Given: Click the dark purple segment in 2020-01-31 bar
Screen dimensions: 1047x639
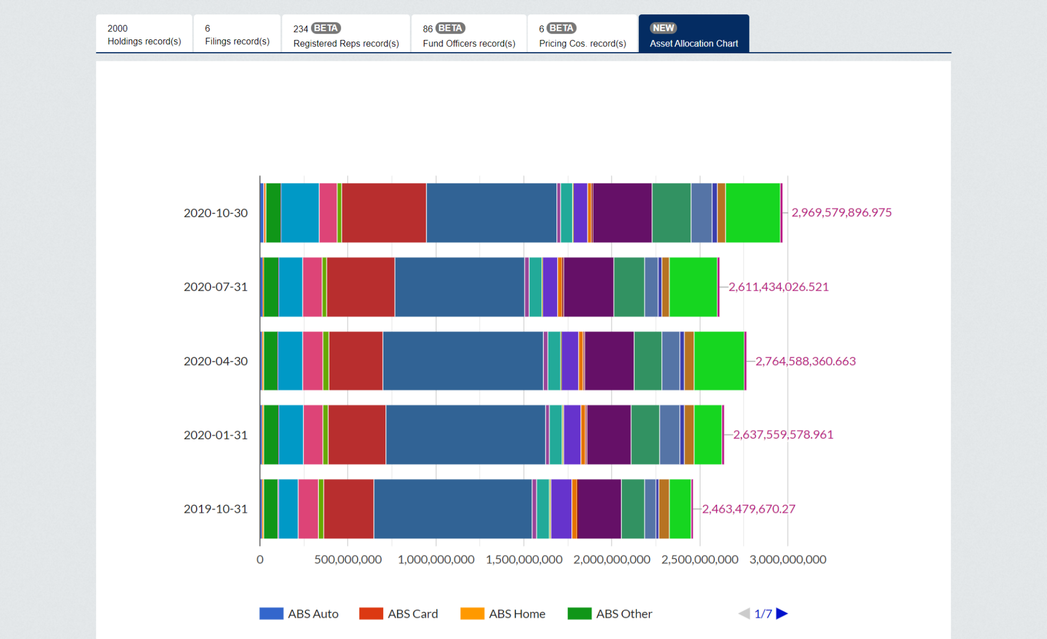Looking at the screenshot, I should pos(608,434).
